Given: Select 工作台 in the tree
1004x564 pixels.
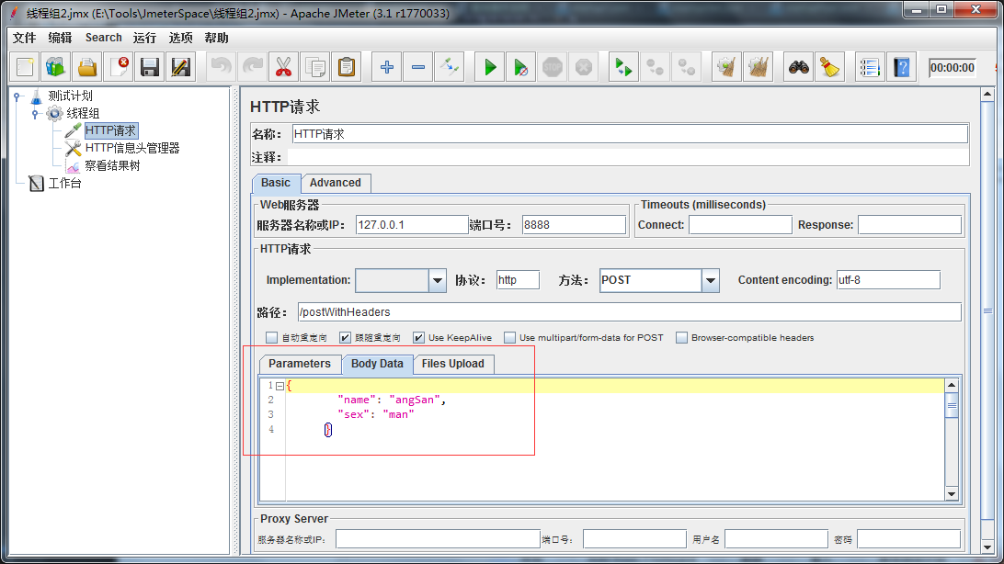Looking at the screenshot, I should pyautogui.click(x=64, y=184).
